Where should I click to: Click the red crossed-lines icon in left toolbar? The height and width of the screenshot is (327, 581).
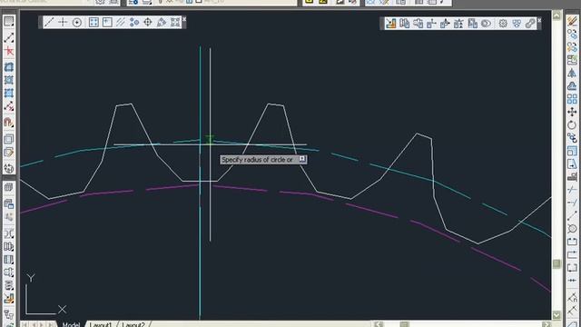click(x=9, y=51)
